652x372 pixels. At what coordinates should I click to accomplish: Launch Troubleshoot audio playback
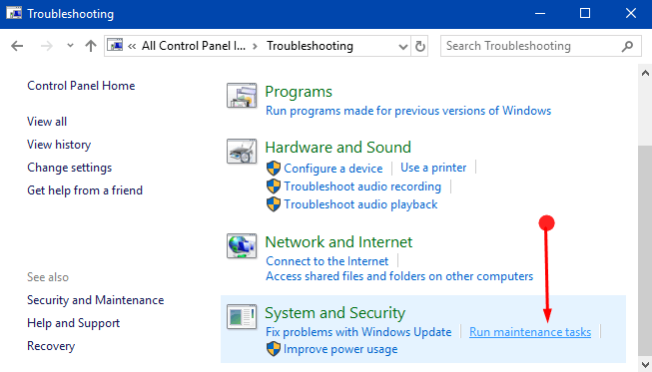360,204
